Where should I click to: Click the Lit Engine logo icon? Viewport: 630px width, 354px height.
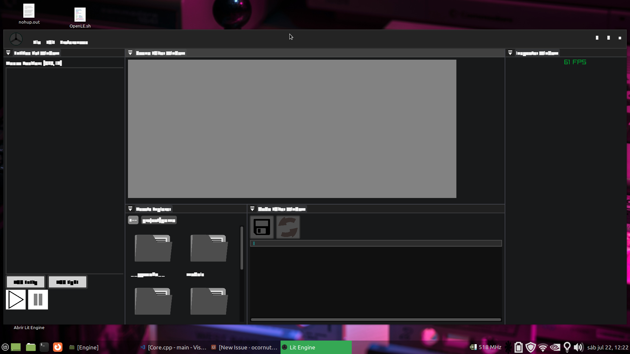(16, 39)
